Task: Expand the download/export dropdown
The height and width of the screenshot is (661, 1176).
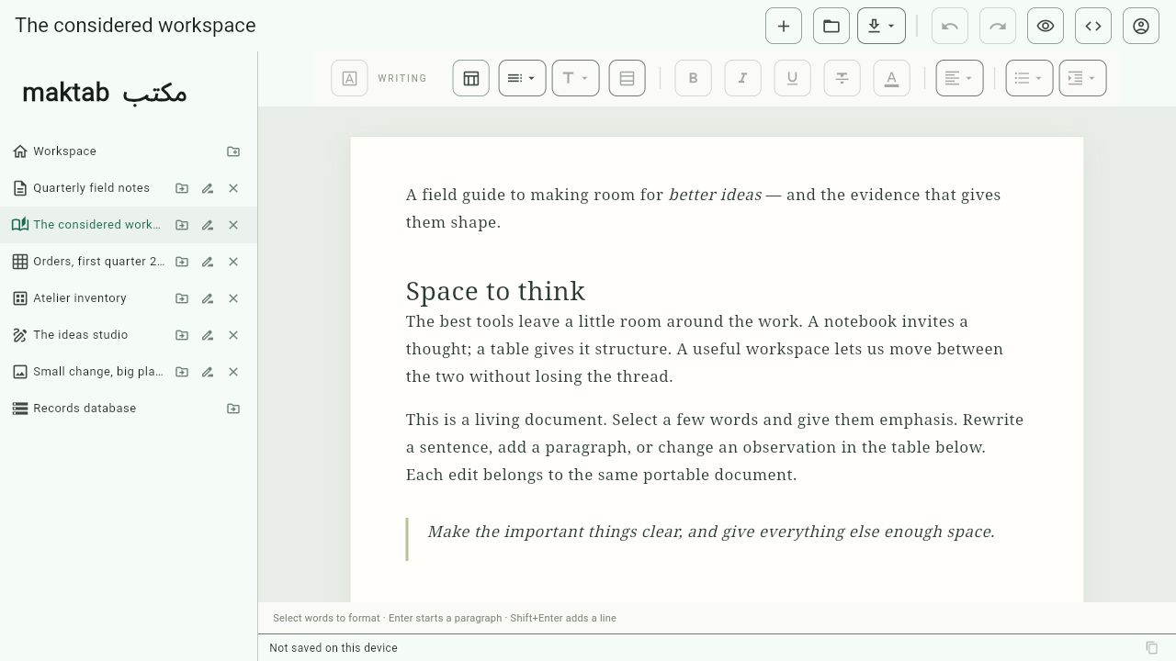Action: pyautogui.click(x=881, y=26)
